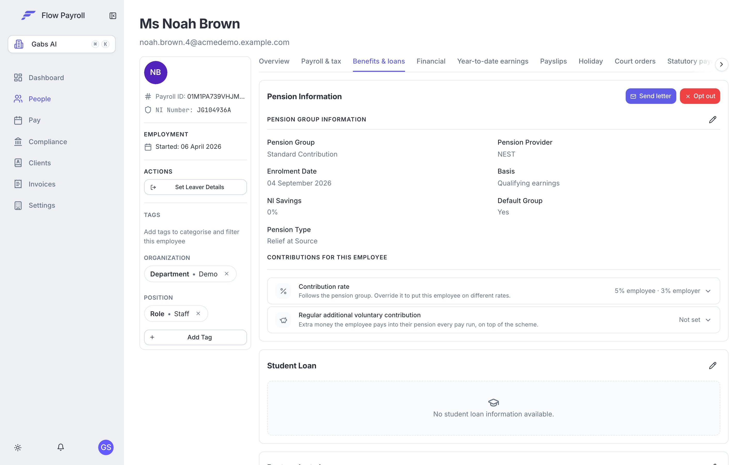The width and height of the screenshot is (744, 465).
Task: Click the Dashboard grid icon
Action: (18, 78)
